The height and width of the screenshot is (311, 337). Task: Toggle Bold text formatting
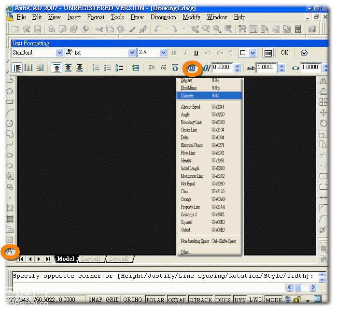coord(174,53)
